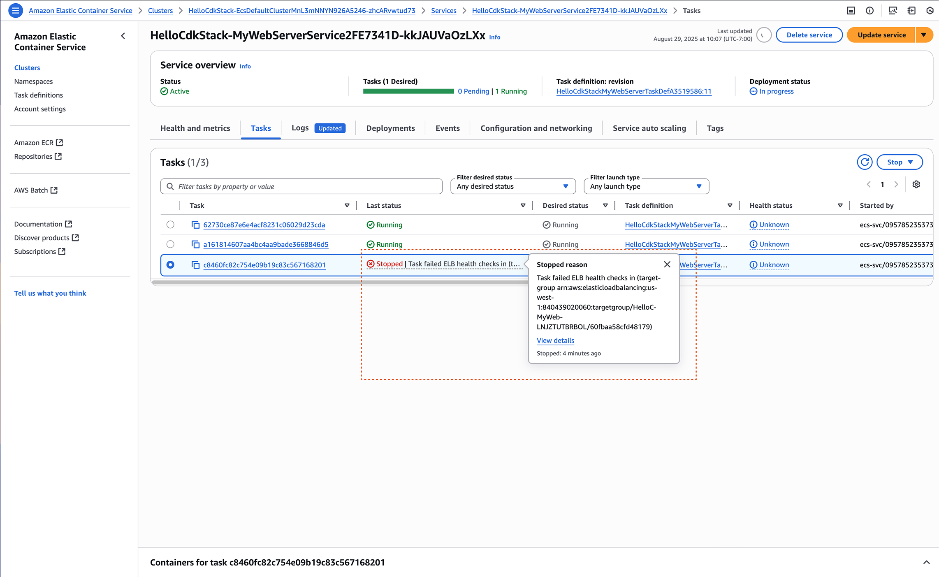Open the CloudShell icon in top bar
The height and width of the screenshot is (577, 939).
[x=851, y=11]
